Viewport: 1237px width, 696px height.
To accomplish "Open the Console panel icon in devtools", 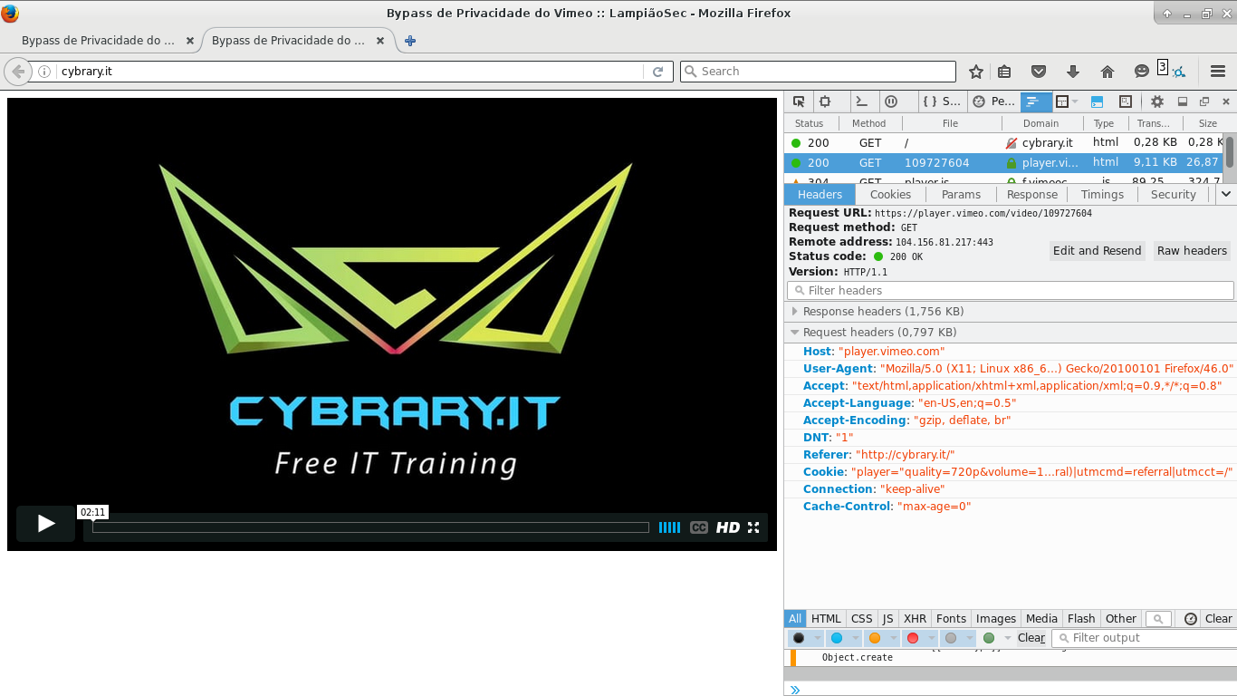I will pyautogui.click(x=862, y=101).
